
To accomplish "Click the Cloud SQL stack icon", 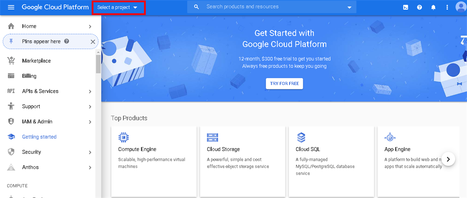I will pyautogui.click(x=301, y=137).
